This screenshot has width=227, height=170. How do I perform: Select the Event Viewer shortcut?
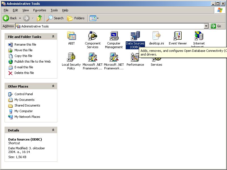(x=178, y=36)
